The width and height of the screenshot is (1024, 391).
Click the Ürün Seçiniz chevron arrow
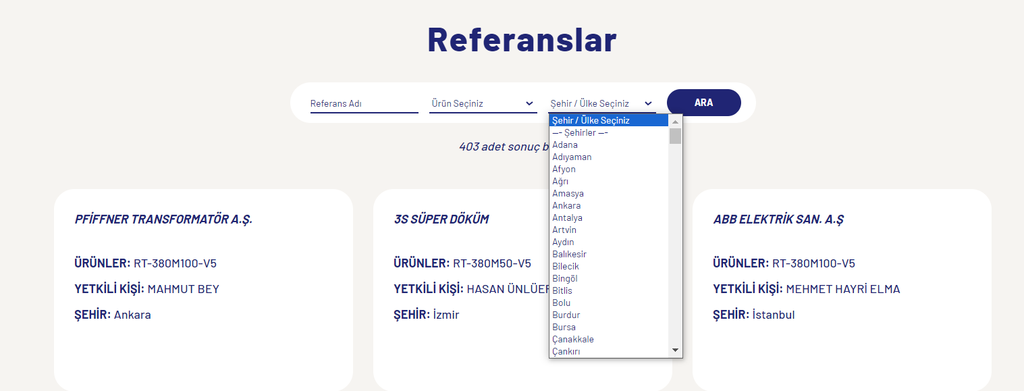pos(529,103)
